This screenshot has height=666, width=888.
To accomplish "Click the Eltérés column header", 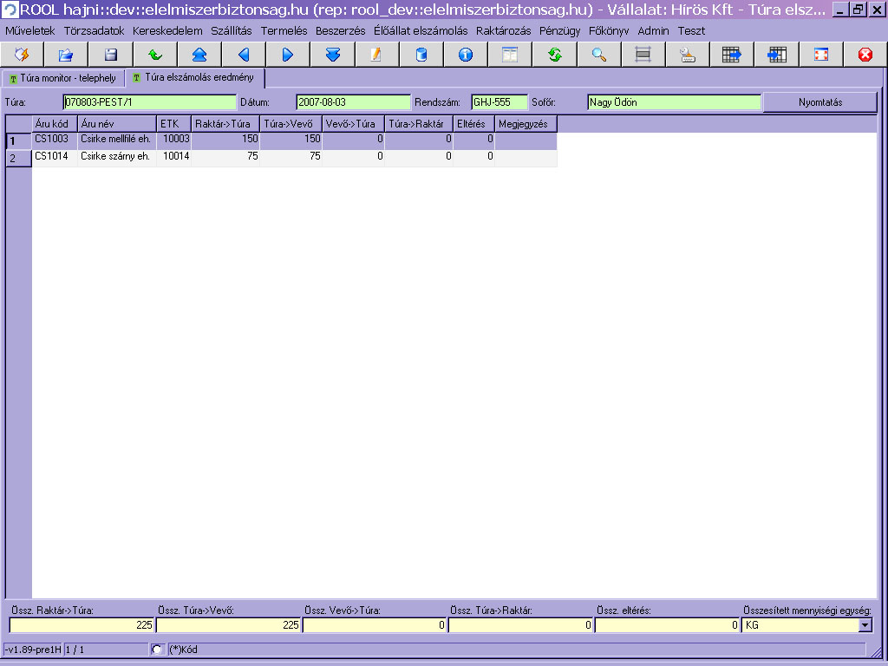I will tap(474, 124).
